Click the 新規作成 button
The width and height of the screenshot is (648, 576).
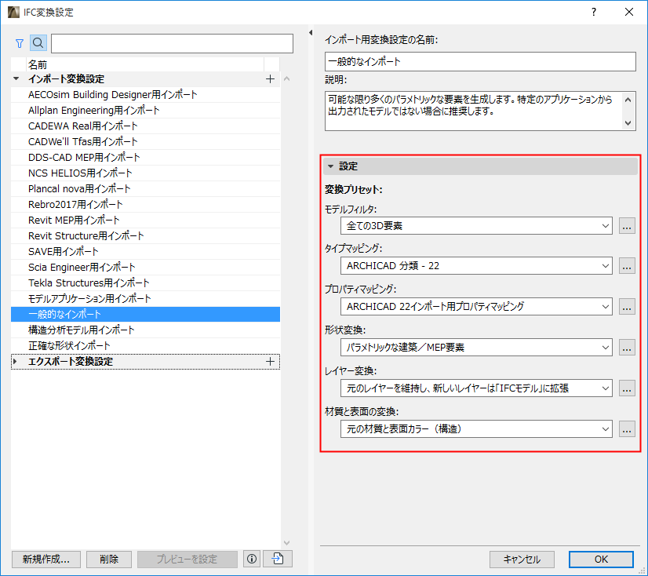46,559
